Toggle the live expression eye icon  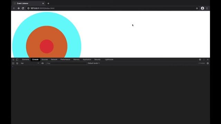(42, 63)
